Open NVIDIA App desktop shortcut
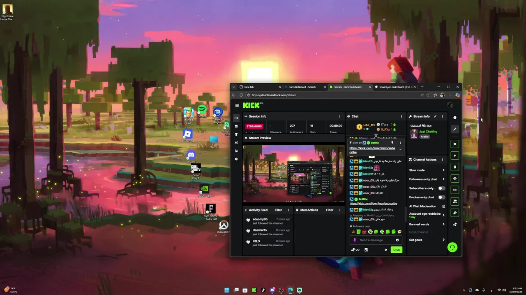Viewport: 526px width, 295px height. click(204, 191)
